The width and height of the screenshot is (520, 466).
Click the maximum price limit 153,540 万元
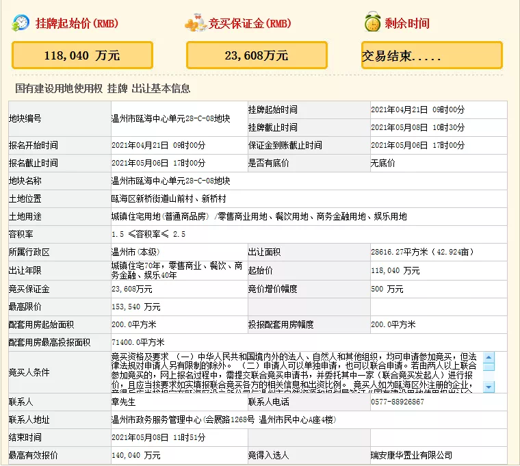136,307
